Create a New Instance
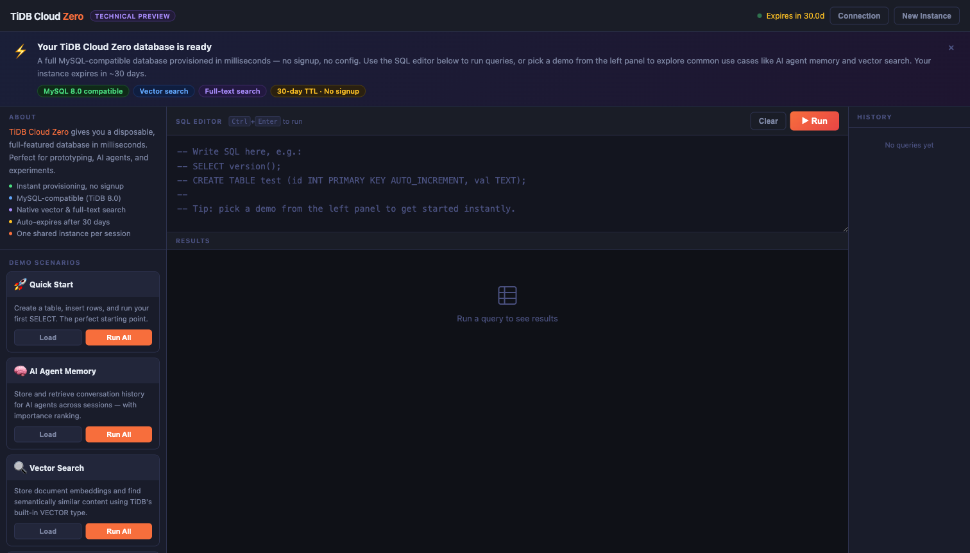The width and height of the screenshot is (970, 553). (x=926, y=15)
